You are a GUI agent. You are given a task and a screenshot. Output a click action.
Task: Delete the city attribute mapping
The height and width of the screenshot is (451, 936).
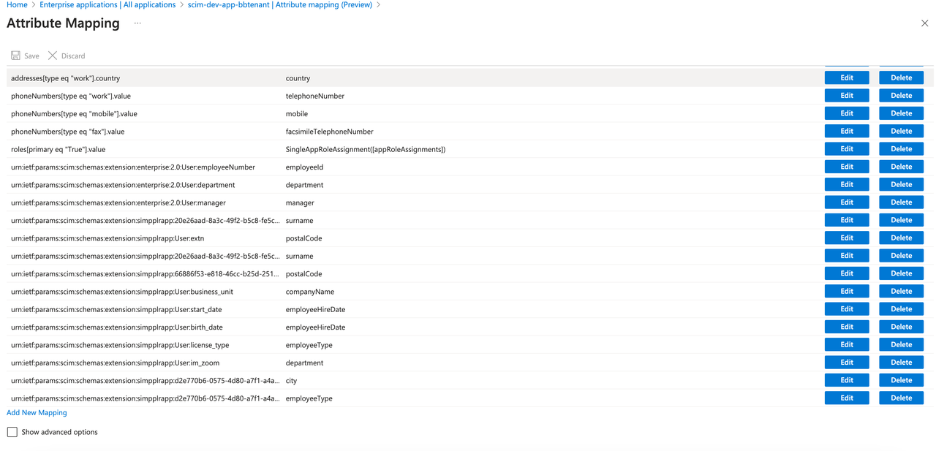901,380
